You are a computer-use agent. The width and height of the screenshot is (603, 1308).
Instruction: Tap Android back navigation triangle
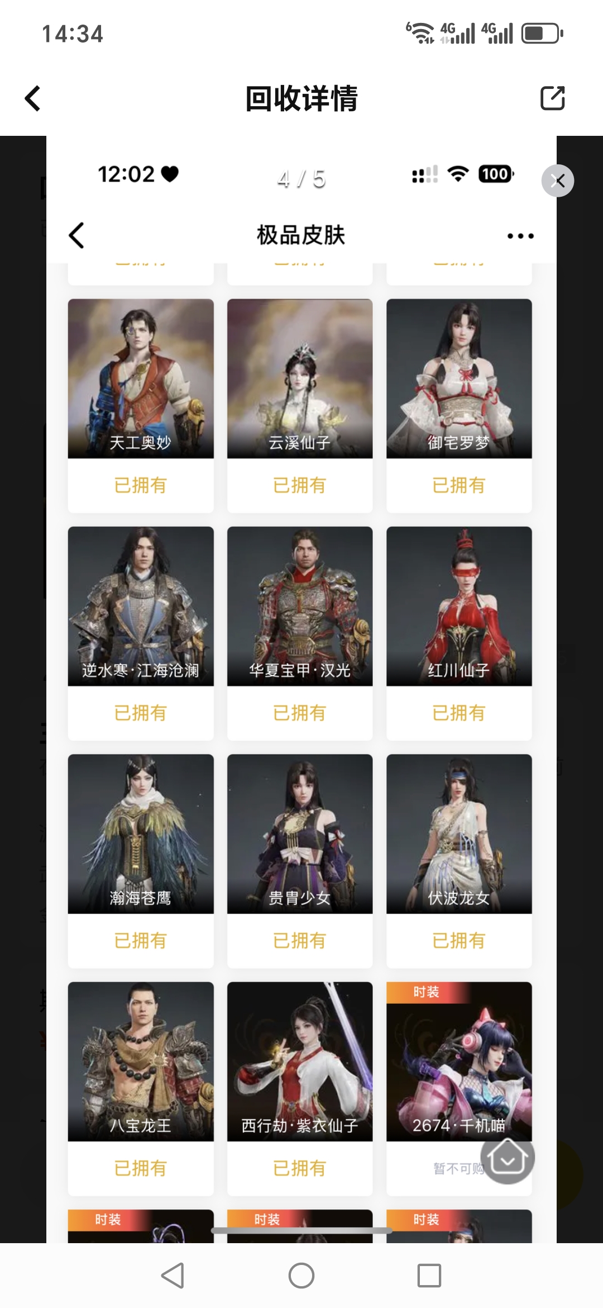[x=173, y=1276]
